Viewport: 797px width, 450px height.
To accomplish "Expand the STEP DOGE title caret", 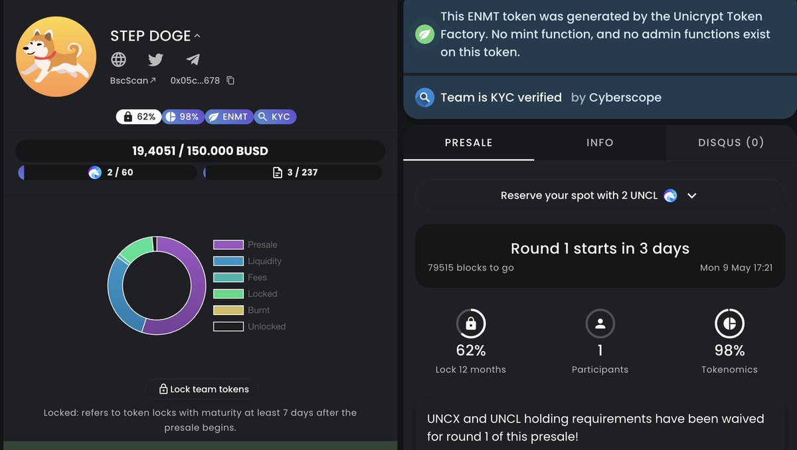I will pos(197,36).
